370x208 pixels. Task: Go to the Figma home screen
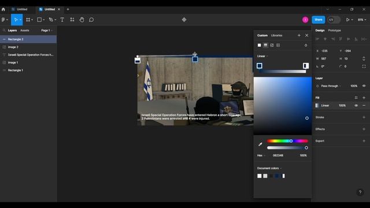coord(3,9)
